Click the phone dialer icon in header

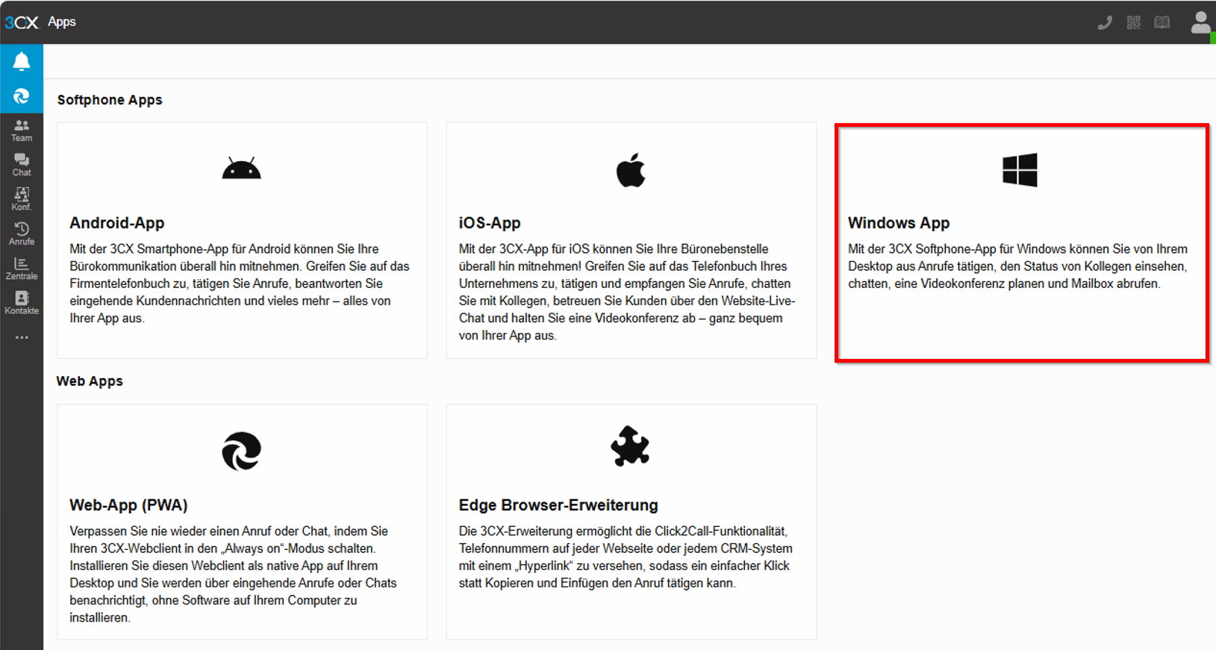point(1105,22)
